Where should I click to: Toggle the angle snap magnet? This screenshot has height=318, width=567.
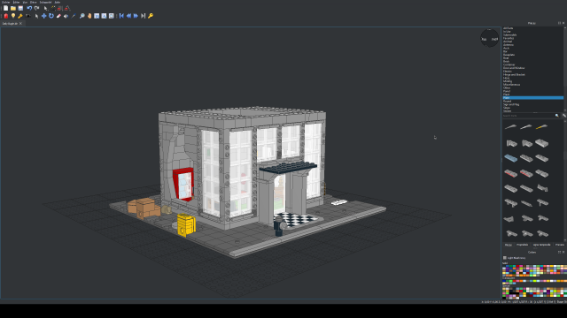click(67, 8)
